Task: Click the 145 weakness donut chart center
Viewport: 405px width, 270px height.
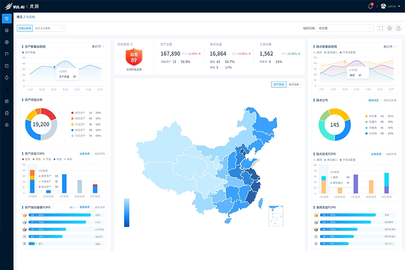Action: (334, 125)
